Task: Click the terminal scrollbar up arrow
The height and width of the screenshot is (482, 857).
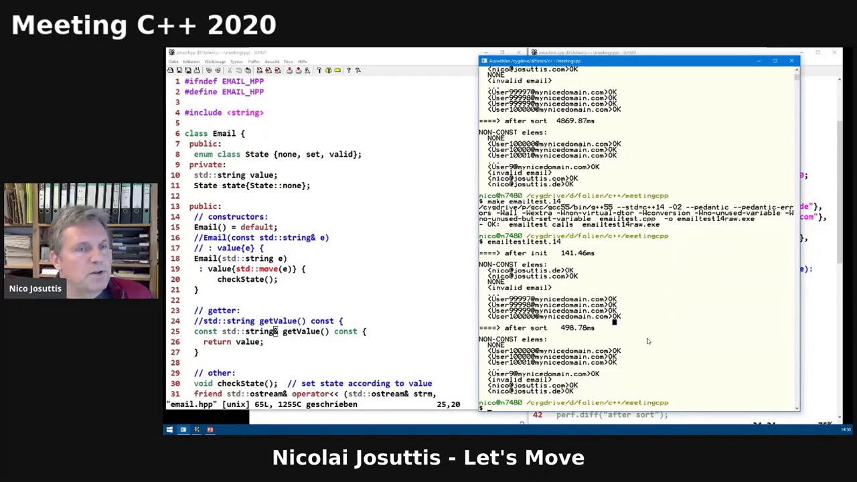Action: click(x=797, y=69)
